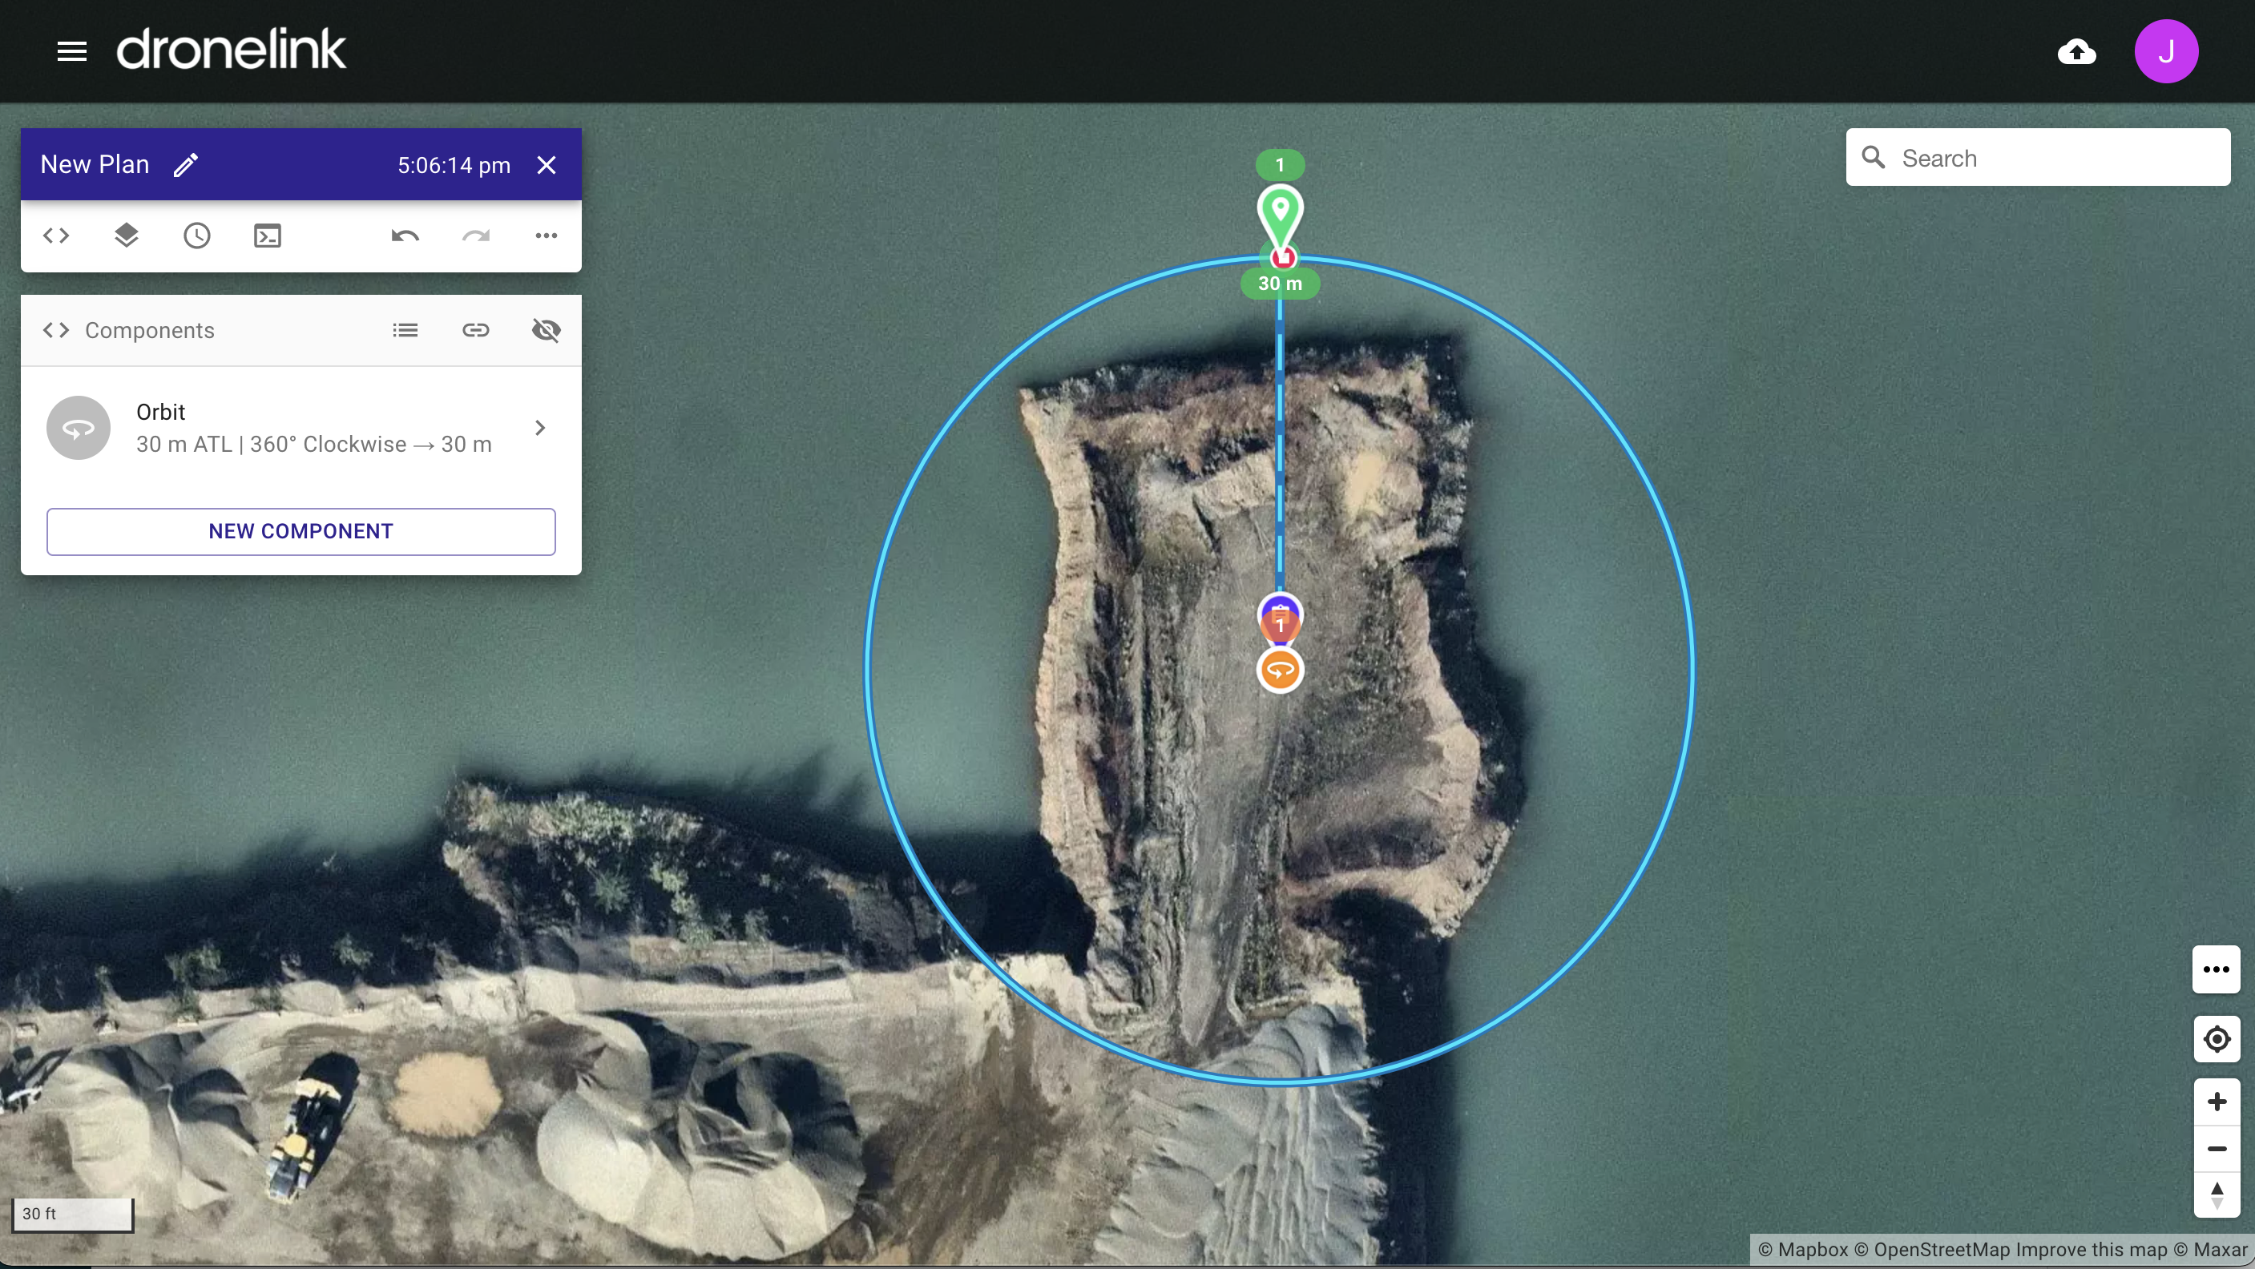Select the orange orbit center marker

coord(1281,671)
